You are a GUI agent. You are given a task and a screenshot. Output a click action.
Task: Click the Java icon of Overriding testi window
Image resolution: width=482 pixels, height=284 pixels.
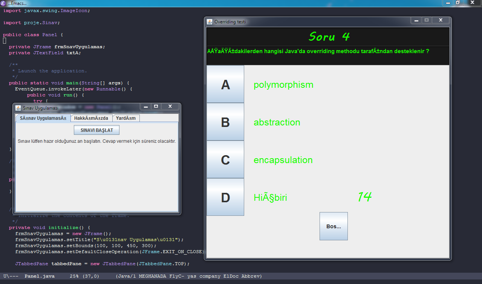pos(210,22)
